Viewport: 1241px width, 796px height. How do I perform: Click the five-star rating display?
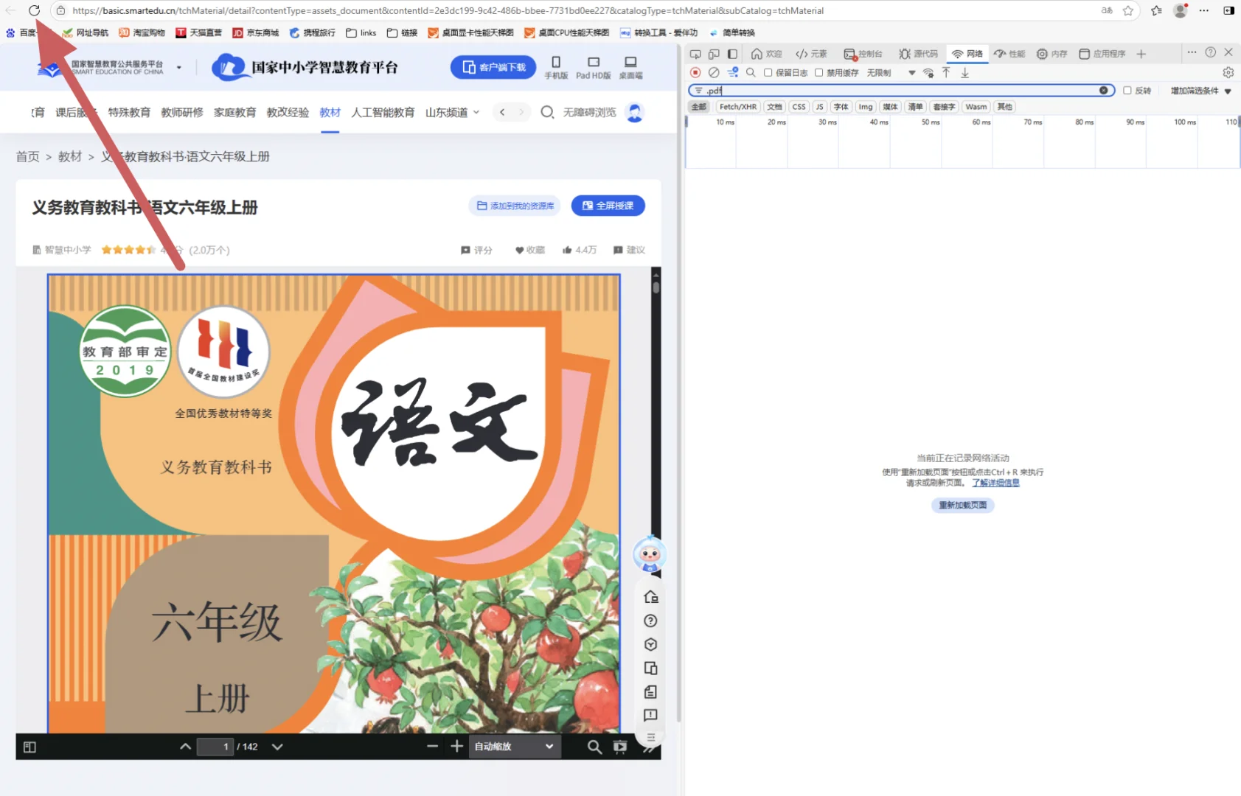128,250
